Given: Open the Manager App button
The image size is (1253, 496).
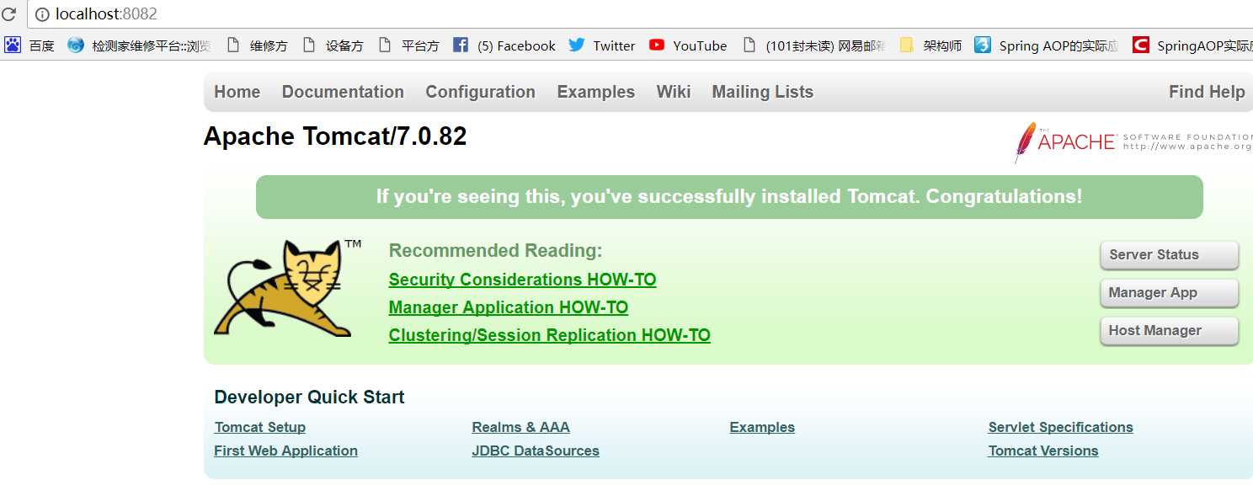Looking at the screenshot, I should tap(1169, 293).
